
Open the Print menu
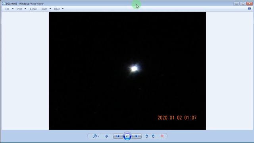[19, 9]
